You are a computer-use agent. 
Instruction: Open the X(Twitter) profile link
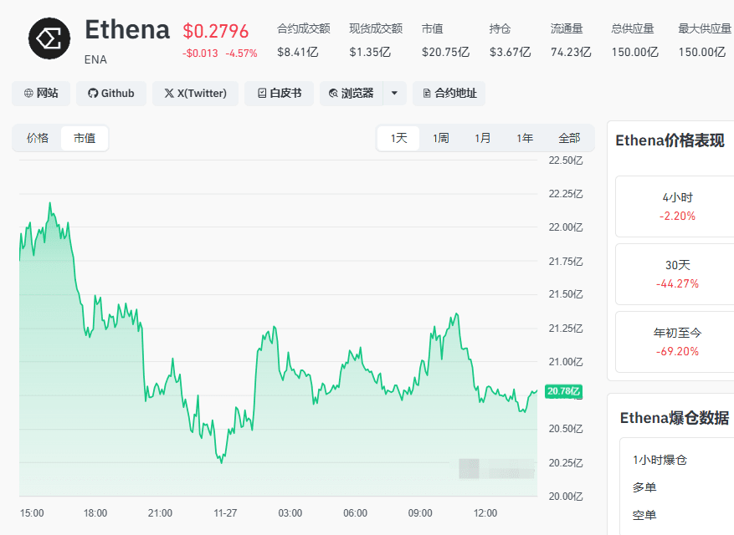[x=195, y=94]
